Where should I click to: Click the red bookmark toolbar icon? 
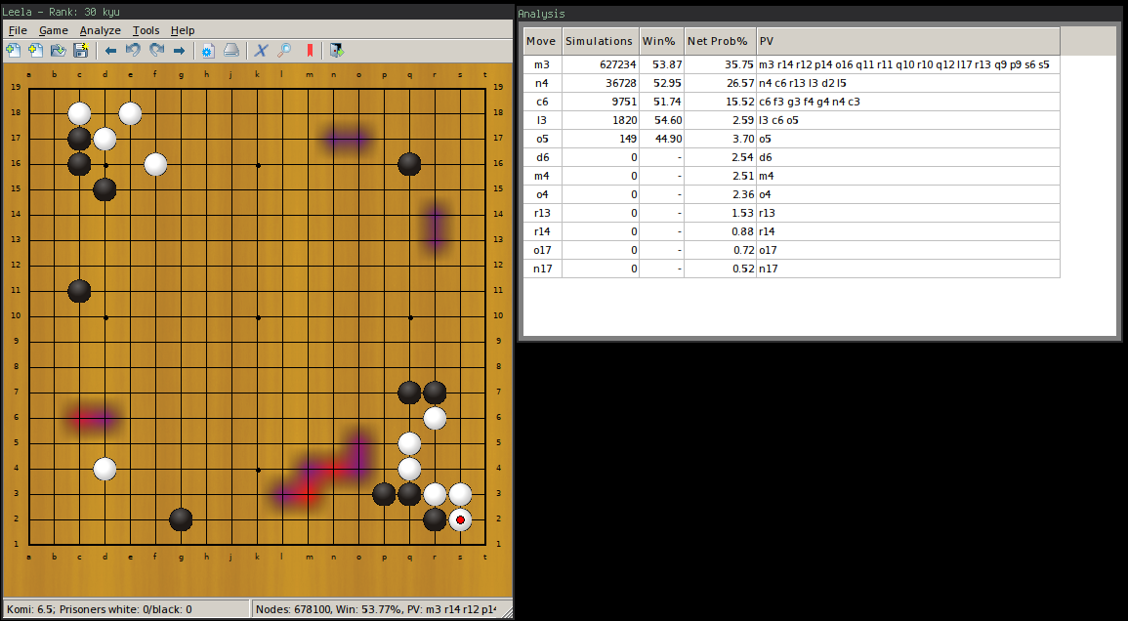(311, 50)
